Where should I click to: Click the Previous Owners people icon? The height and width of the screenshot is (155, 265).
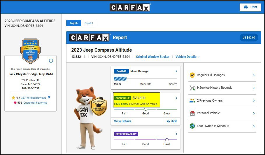[x=192, y=101]
